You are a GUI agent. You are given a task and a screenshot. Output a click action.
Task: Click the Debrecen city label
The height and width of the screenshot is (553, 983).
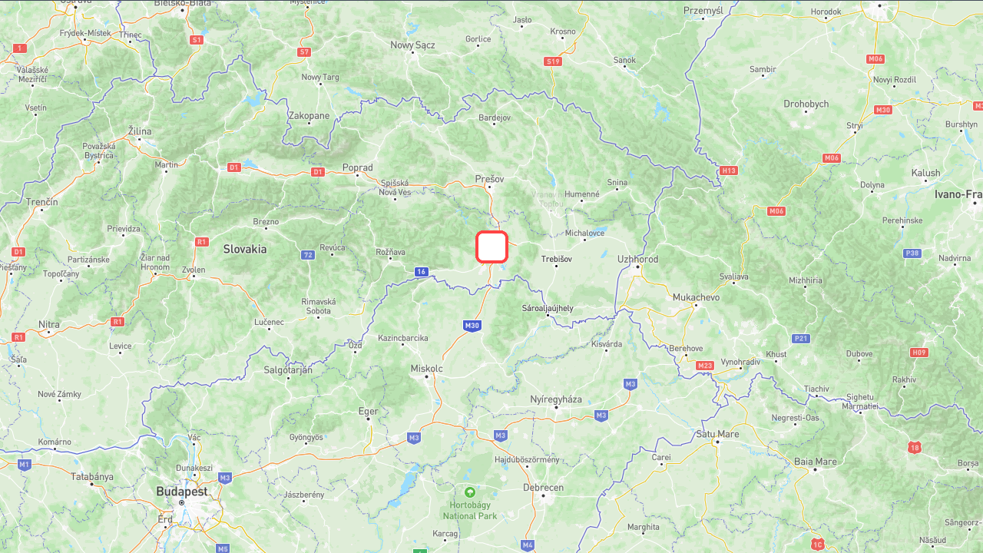pyautogui.click(x=544, y=488)
